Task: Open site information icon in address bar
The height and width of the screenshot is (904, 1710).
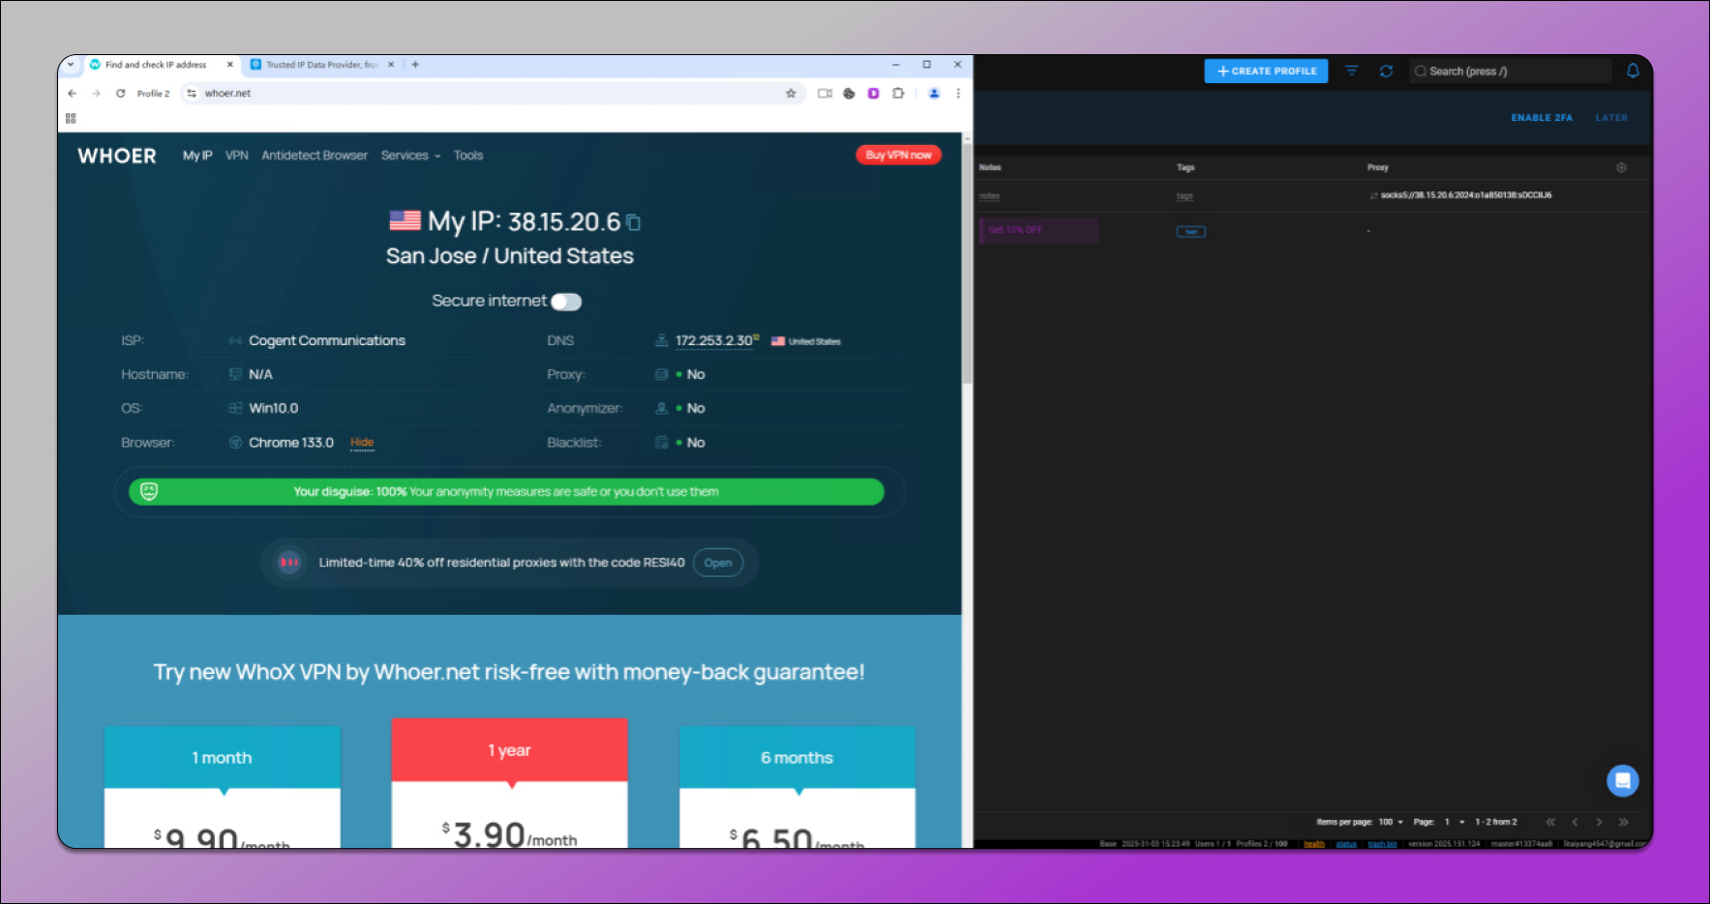Action: tap(192, 94)
